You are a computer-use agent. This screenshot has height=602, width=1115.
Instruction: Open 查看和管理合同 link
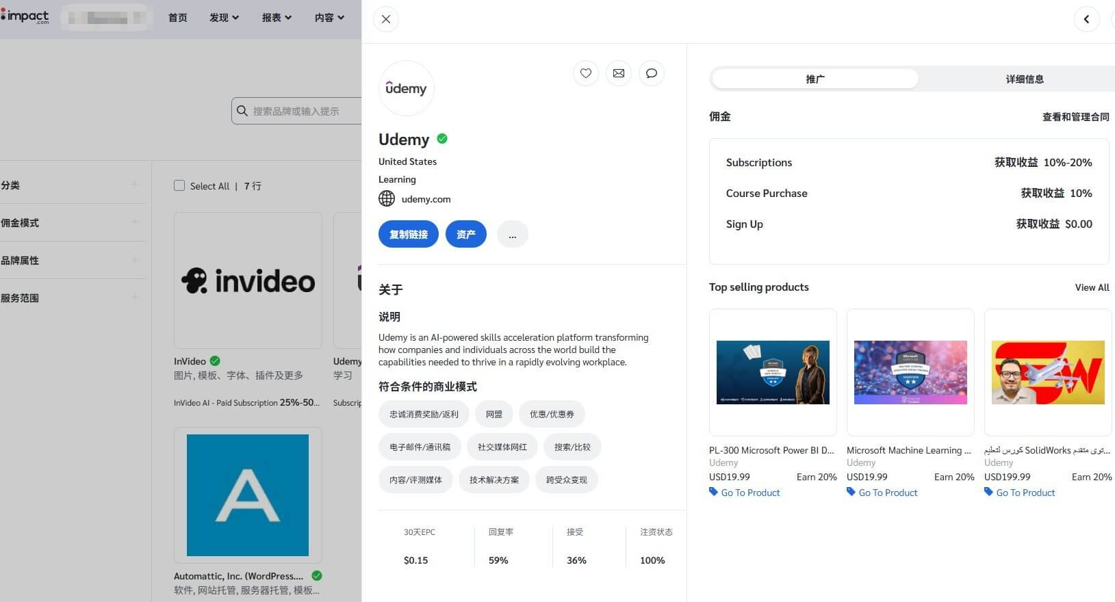click(1075, 117)
